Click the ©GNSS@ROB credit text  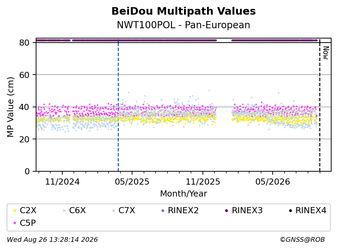tap(302, 239)
